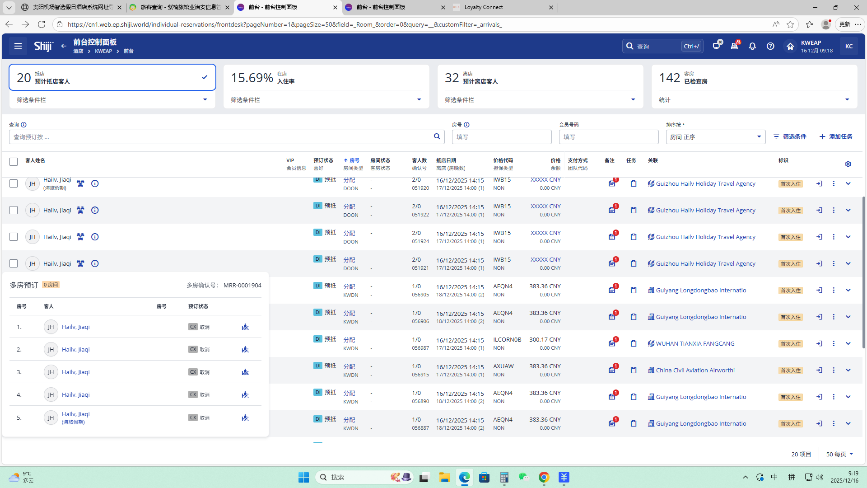Click the Shiji back arrow icon

click(x=64, y=46)
